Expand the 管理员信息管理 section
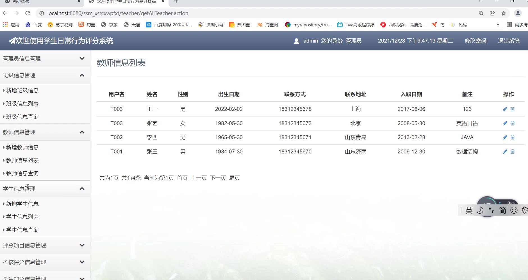 click(45, 59)
